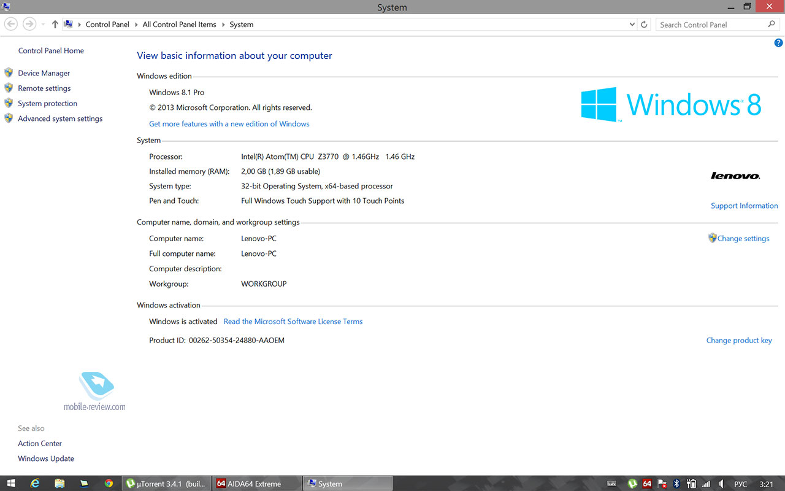Click the Bluetooth tray icon

[677, 484]
